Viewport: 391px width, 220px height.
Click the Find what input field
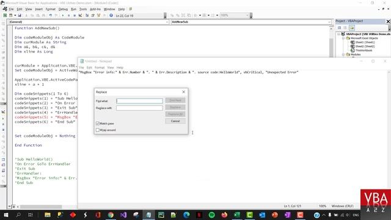coord(139,101)
